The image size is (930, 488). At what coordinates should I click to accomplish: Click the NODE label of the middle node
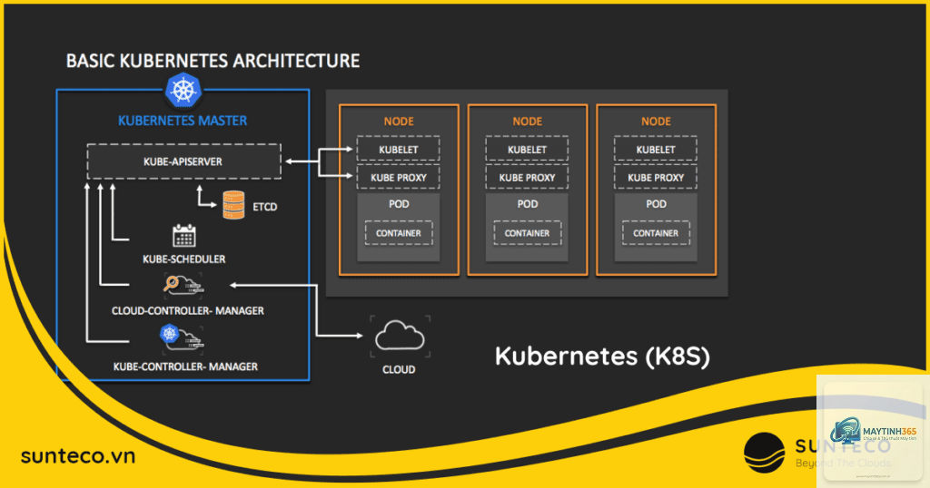(528, 122)
